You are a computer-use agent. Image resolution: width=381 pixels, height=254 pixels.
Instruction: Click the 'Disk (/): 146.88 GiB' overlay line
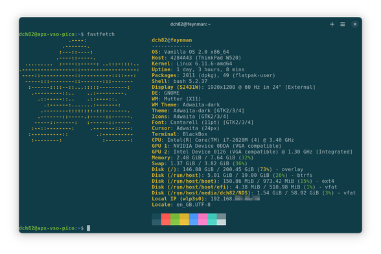(x=227, y=169)
